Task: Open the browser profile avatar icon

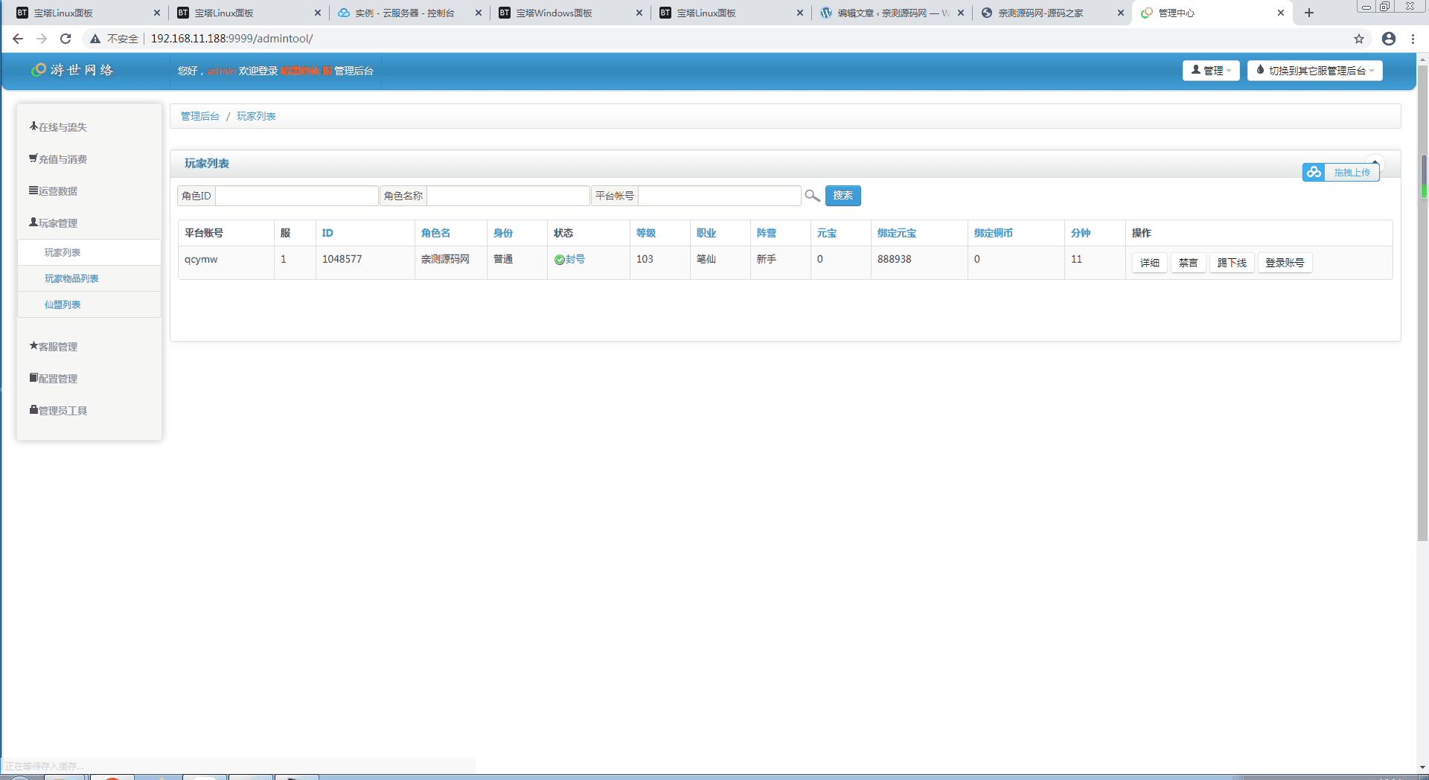Action: click(x=1389, y=39)
